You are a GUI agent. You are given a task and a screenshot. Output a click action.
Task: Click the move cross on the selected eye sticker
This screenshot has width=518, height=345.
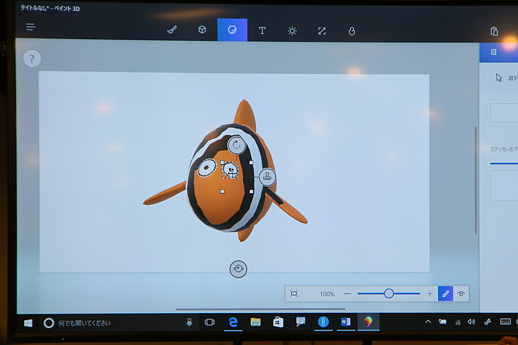[232, 172]
